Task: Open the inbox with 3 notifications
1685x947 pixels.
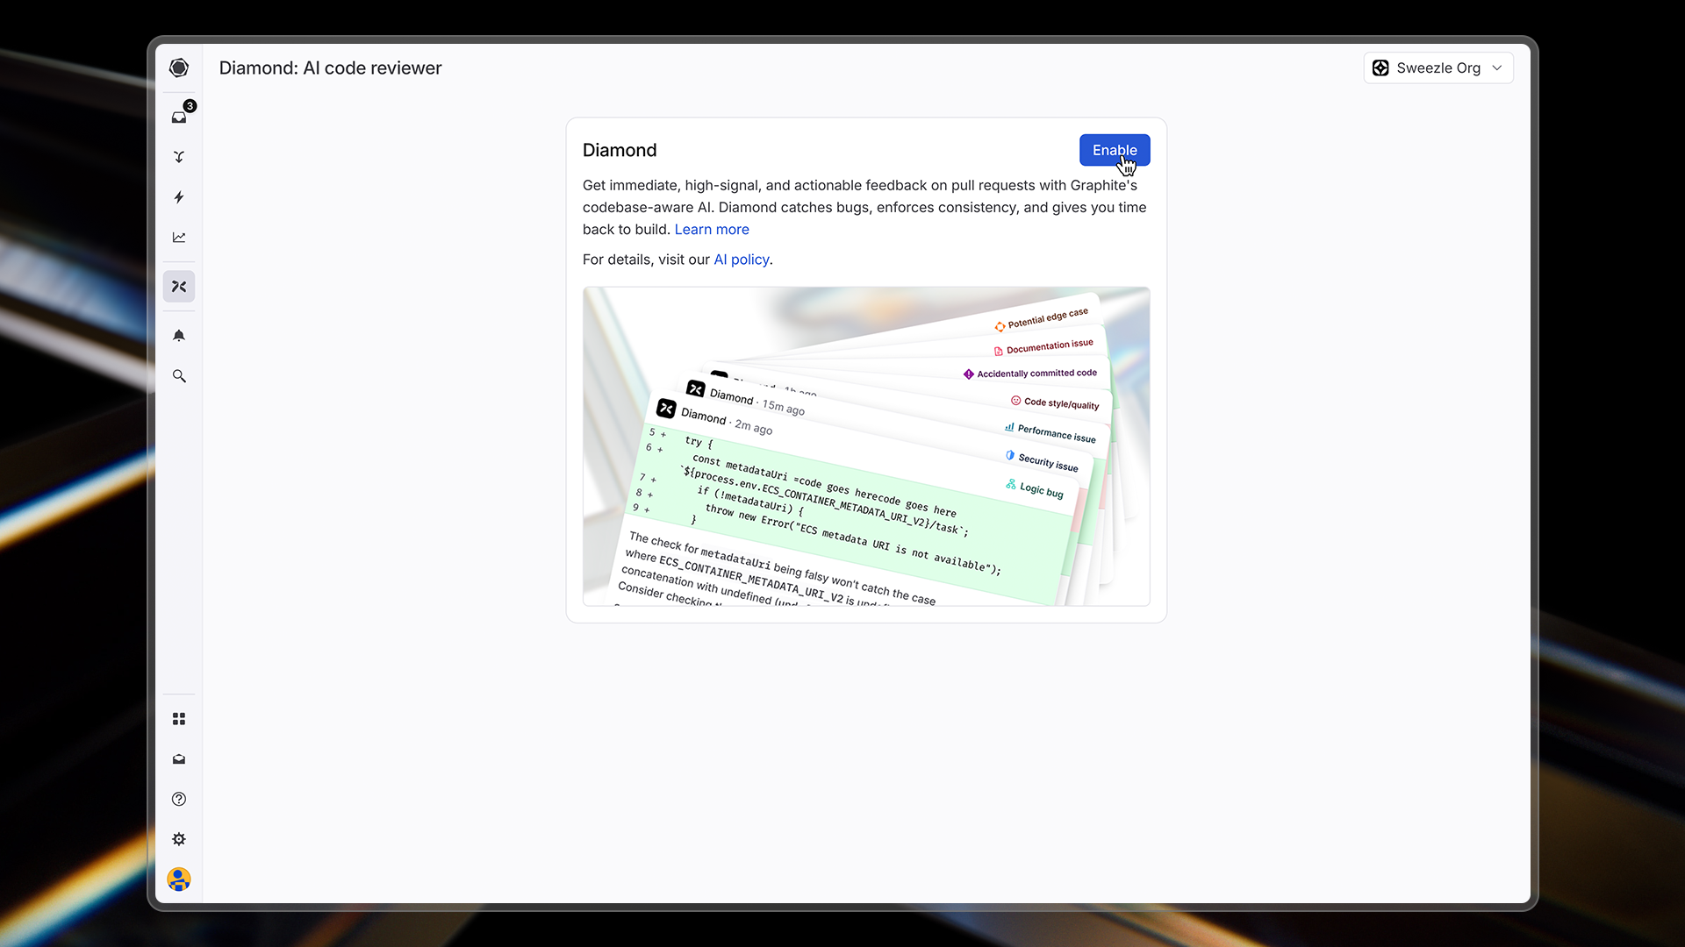Action: [179, 117]
